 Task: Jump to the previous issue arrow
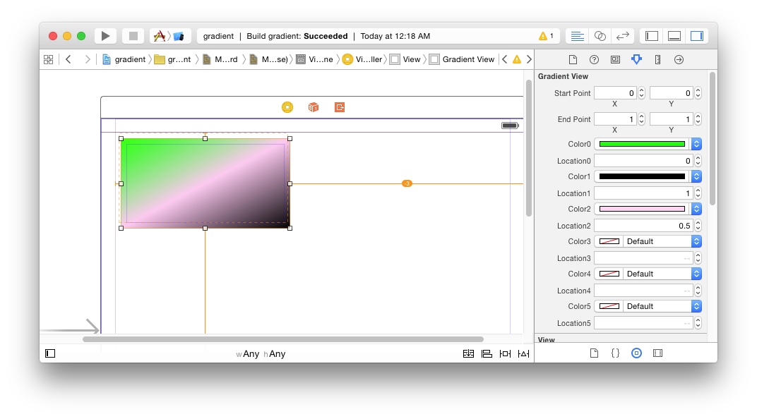coord(504,59)
